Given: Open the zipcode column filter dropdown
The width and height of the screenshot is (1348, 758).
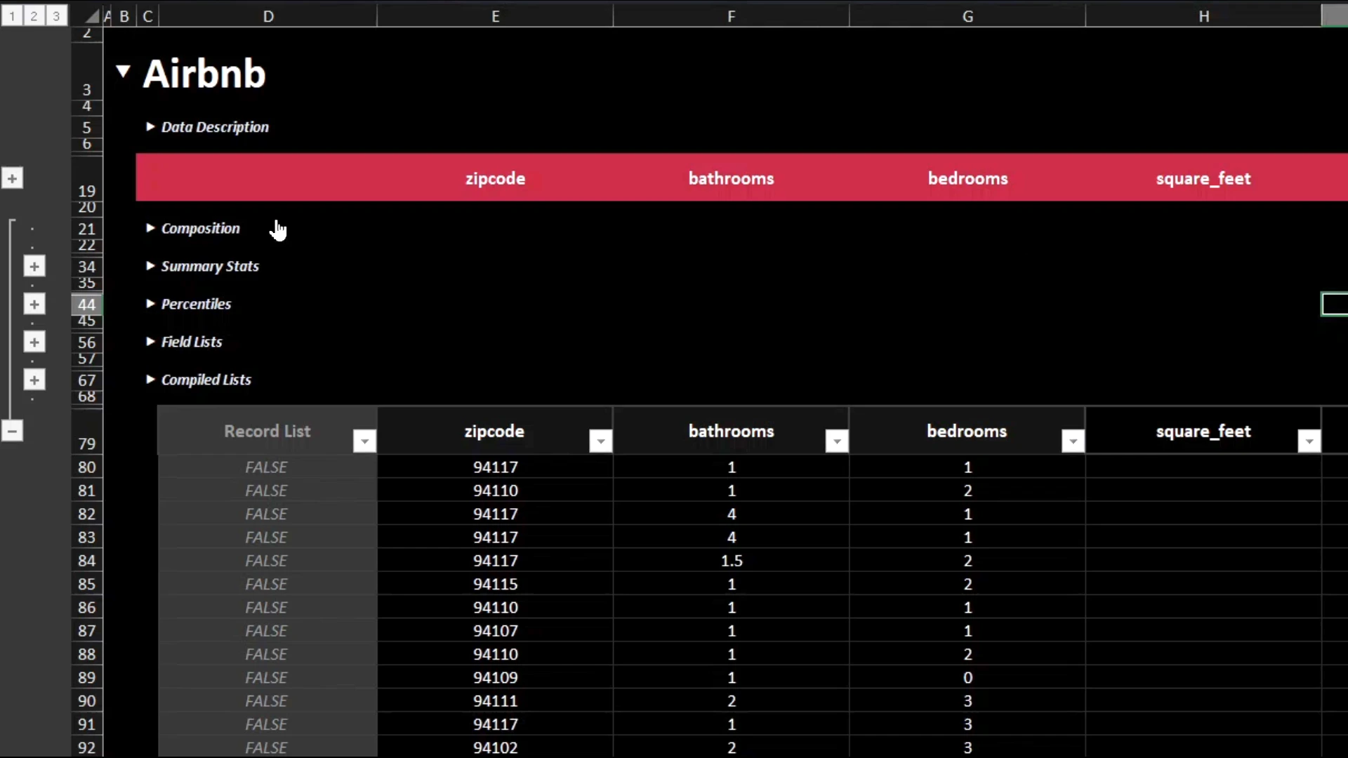Looking at the screenshot, I should 600,441.
